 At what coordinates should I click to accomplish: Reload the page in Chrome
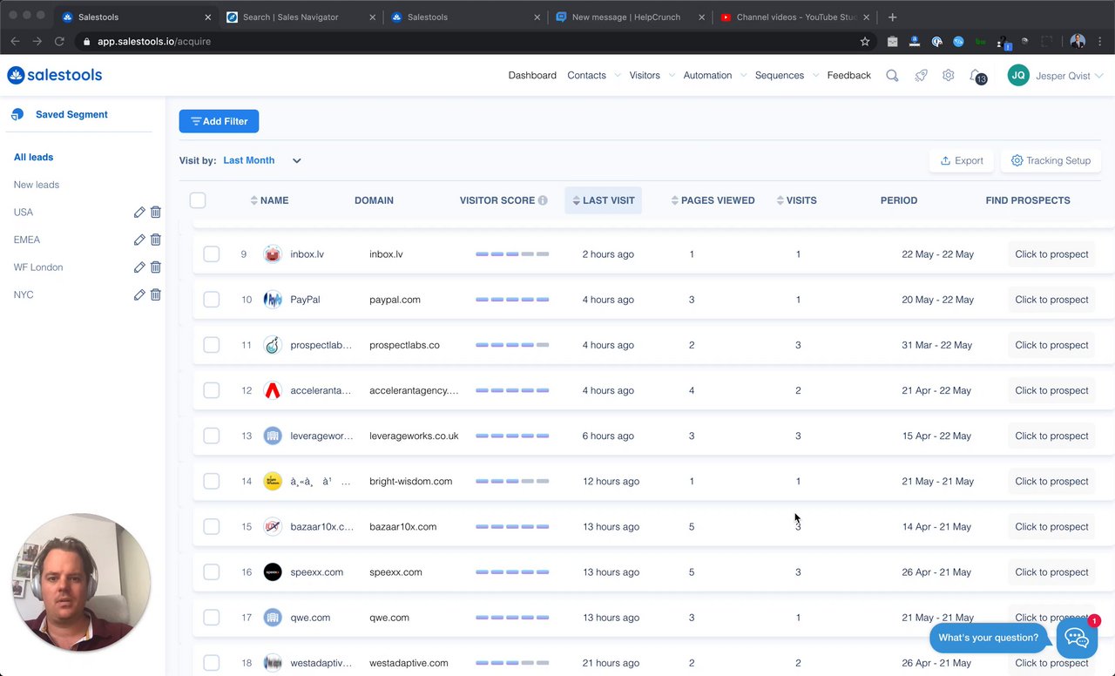[x=59, y=41]
